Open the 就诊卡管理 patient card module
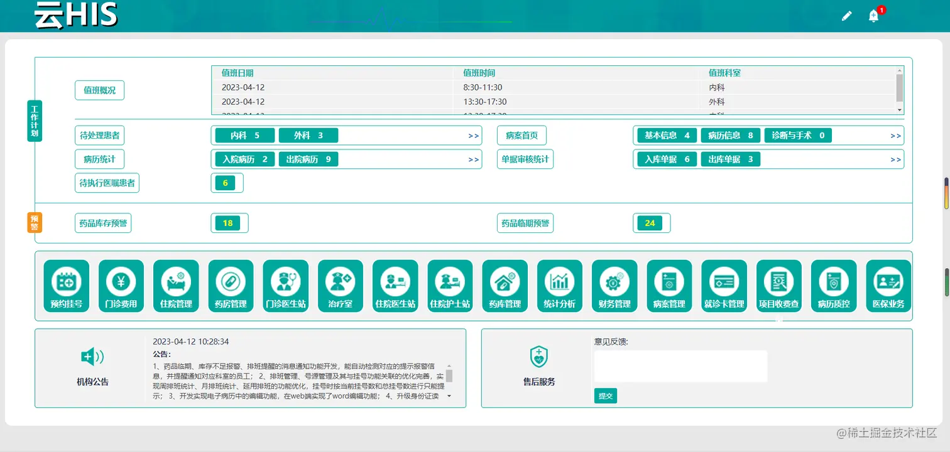Screen dimensions: 950x452 [724, 286]
